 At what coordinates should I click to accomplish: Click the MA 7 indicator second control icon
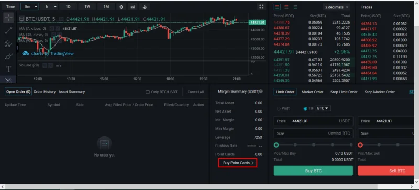click(58, 29)
